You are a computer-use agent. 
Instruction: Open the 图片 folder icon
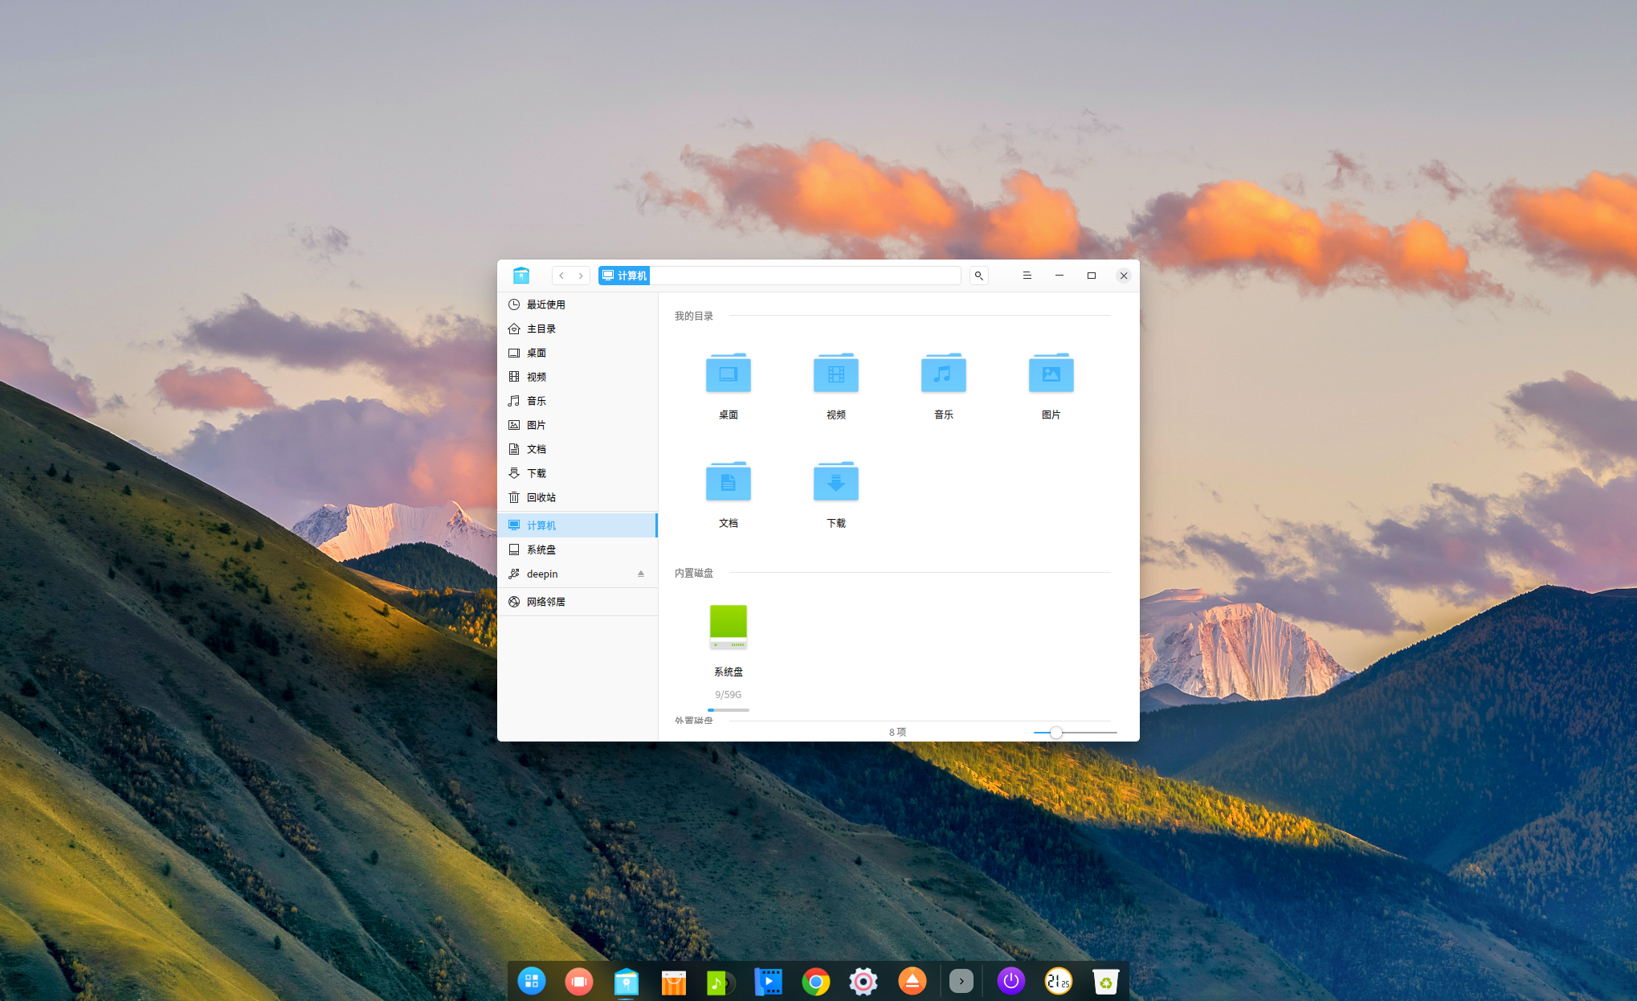(x=1051, y=374)
